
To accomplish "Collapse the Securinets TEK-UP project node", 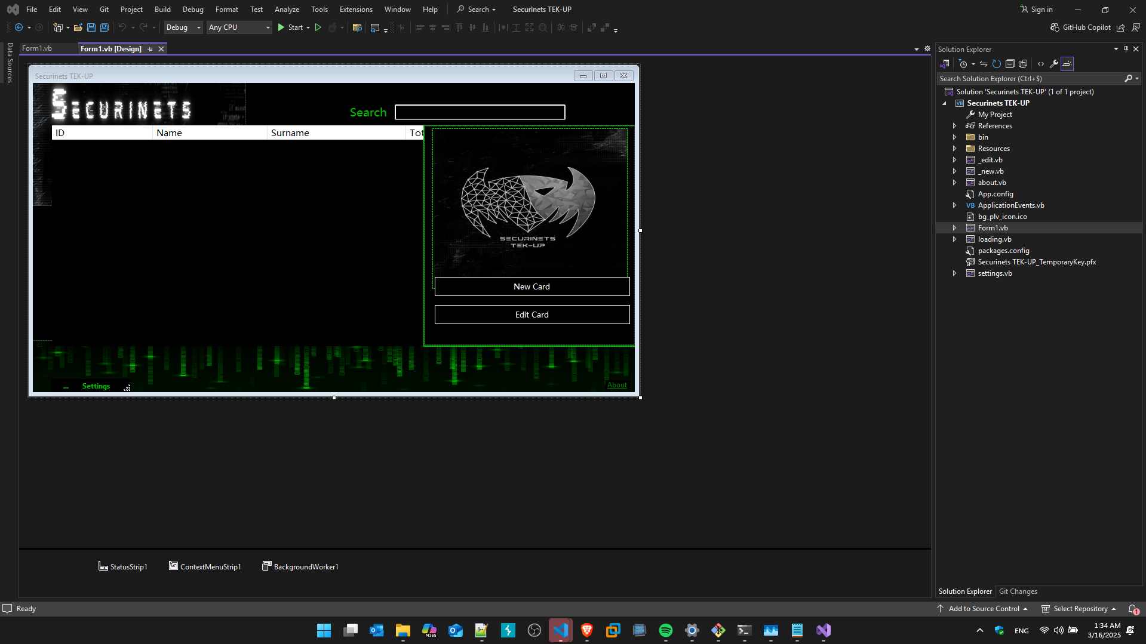I will (944, 103).
